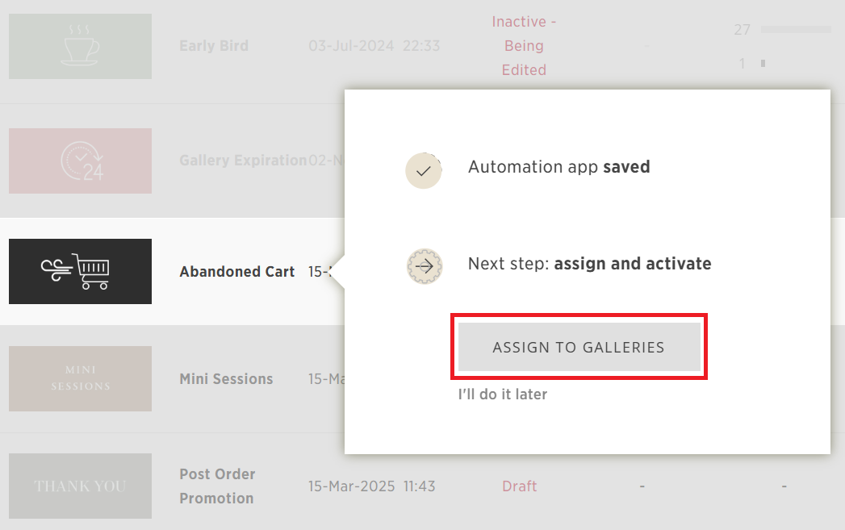Open the Mini Sessions thumbnail
Image resolution: width=845 pixels, height=530 pixels.
point(80,378)
